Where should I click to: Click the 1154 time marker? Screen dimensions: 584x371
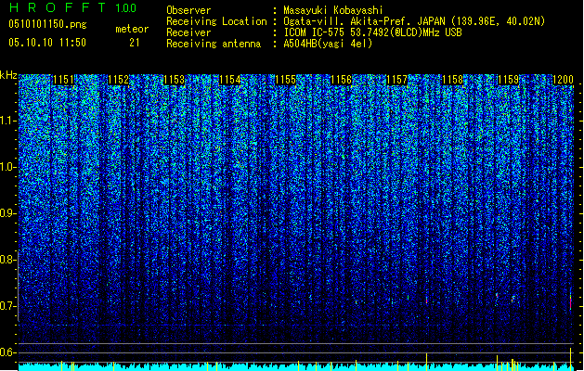coord(230,80)
